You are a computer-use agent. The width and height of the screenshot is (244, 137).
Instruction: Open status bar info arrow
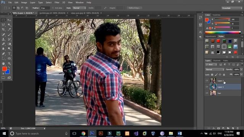point(45,129)
